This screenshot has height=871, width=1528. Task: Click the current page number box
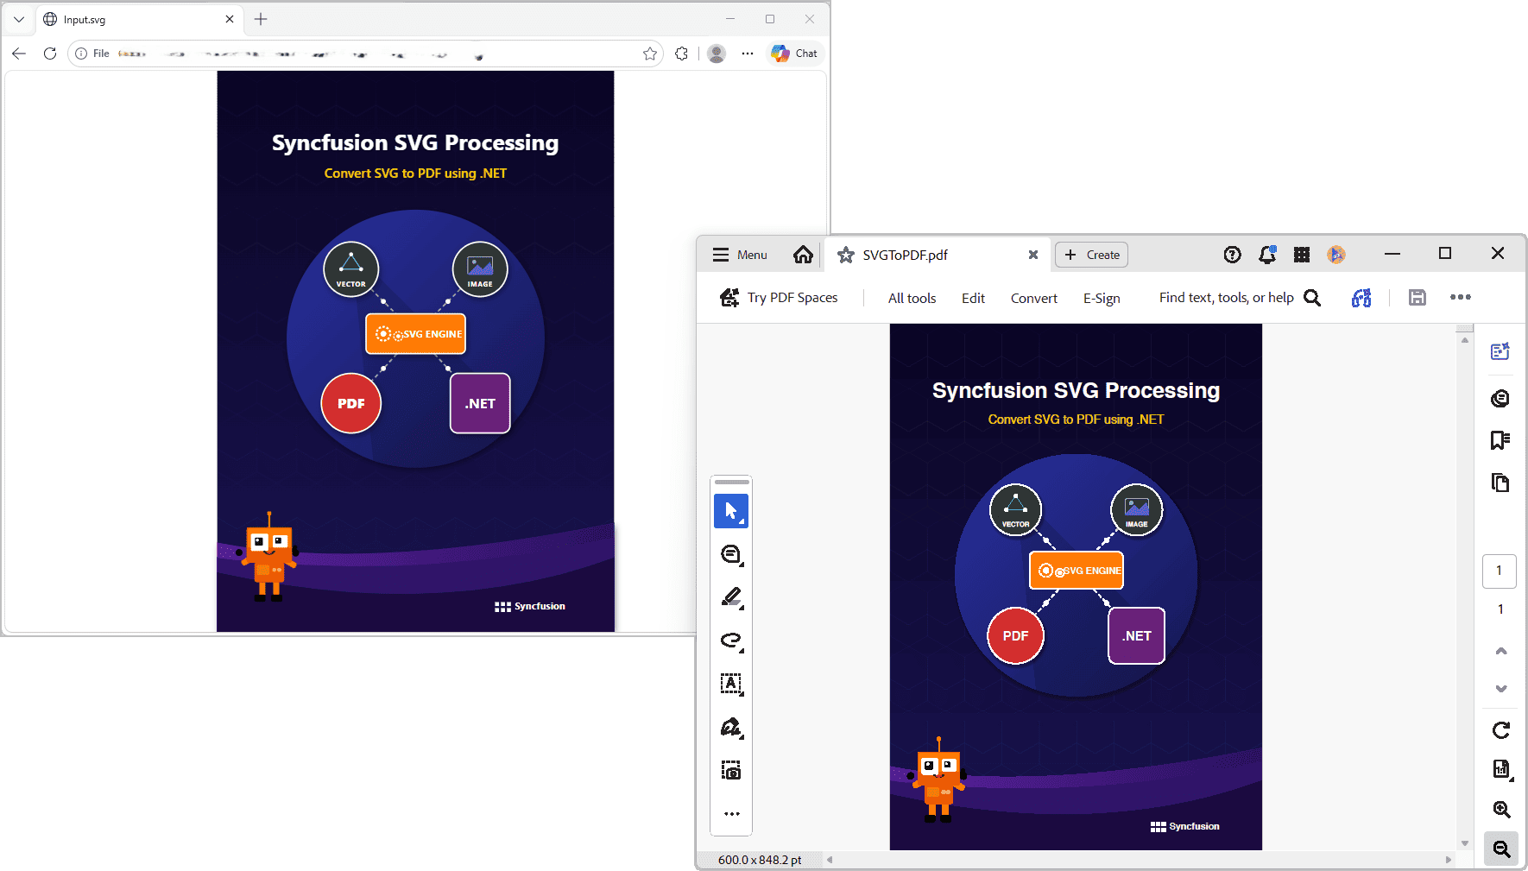point(1500,571)
